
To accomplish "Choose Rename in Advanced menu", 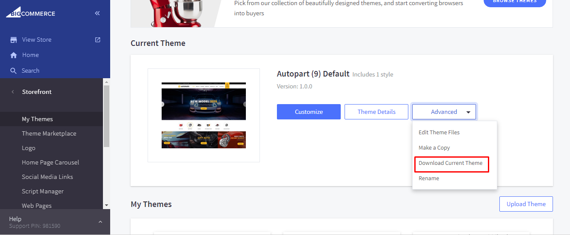I will coord(429,178).
